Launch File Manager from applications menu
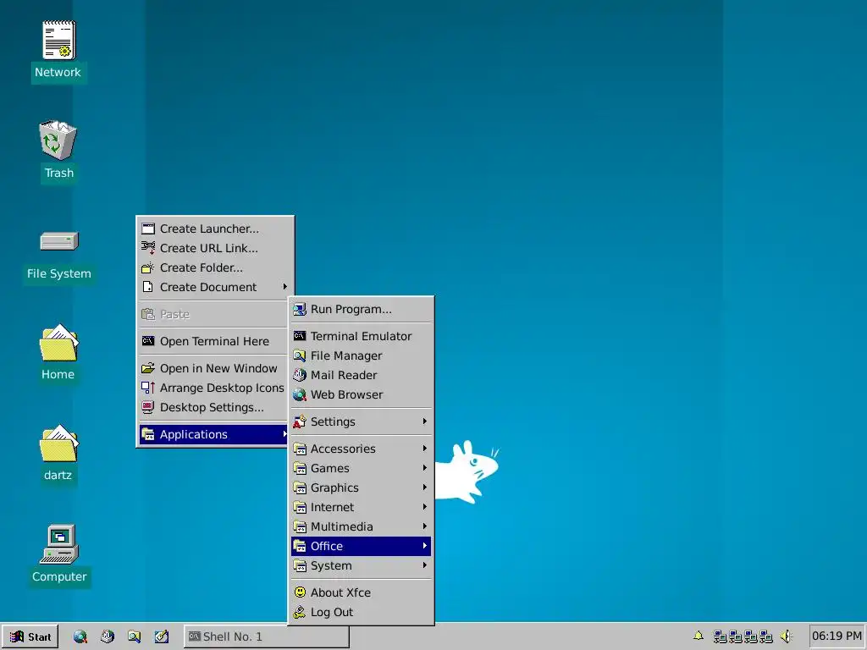The height and width of the screenshot is (650, 867). [x=361, y=356]
